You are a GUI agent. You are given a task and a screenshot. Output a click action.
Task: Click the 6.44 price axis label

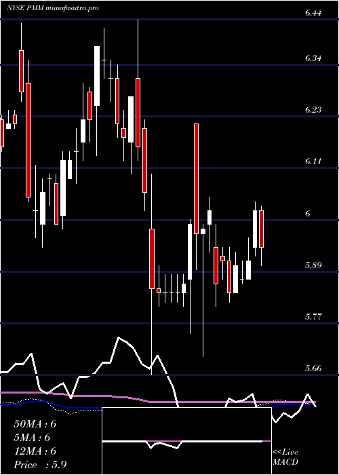pos(313,13)
